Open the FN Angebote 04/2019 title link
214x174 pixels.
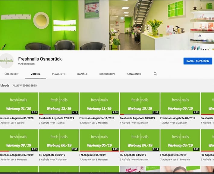click(x=133, y=155)
